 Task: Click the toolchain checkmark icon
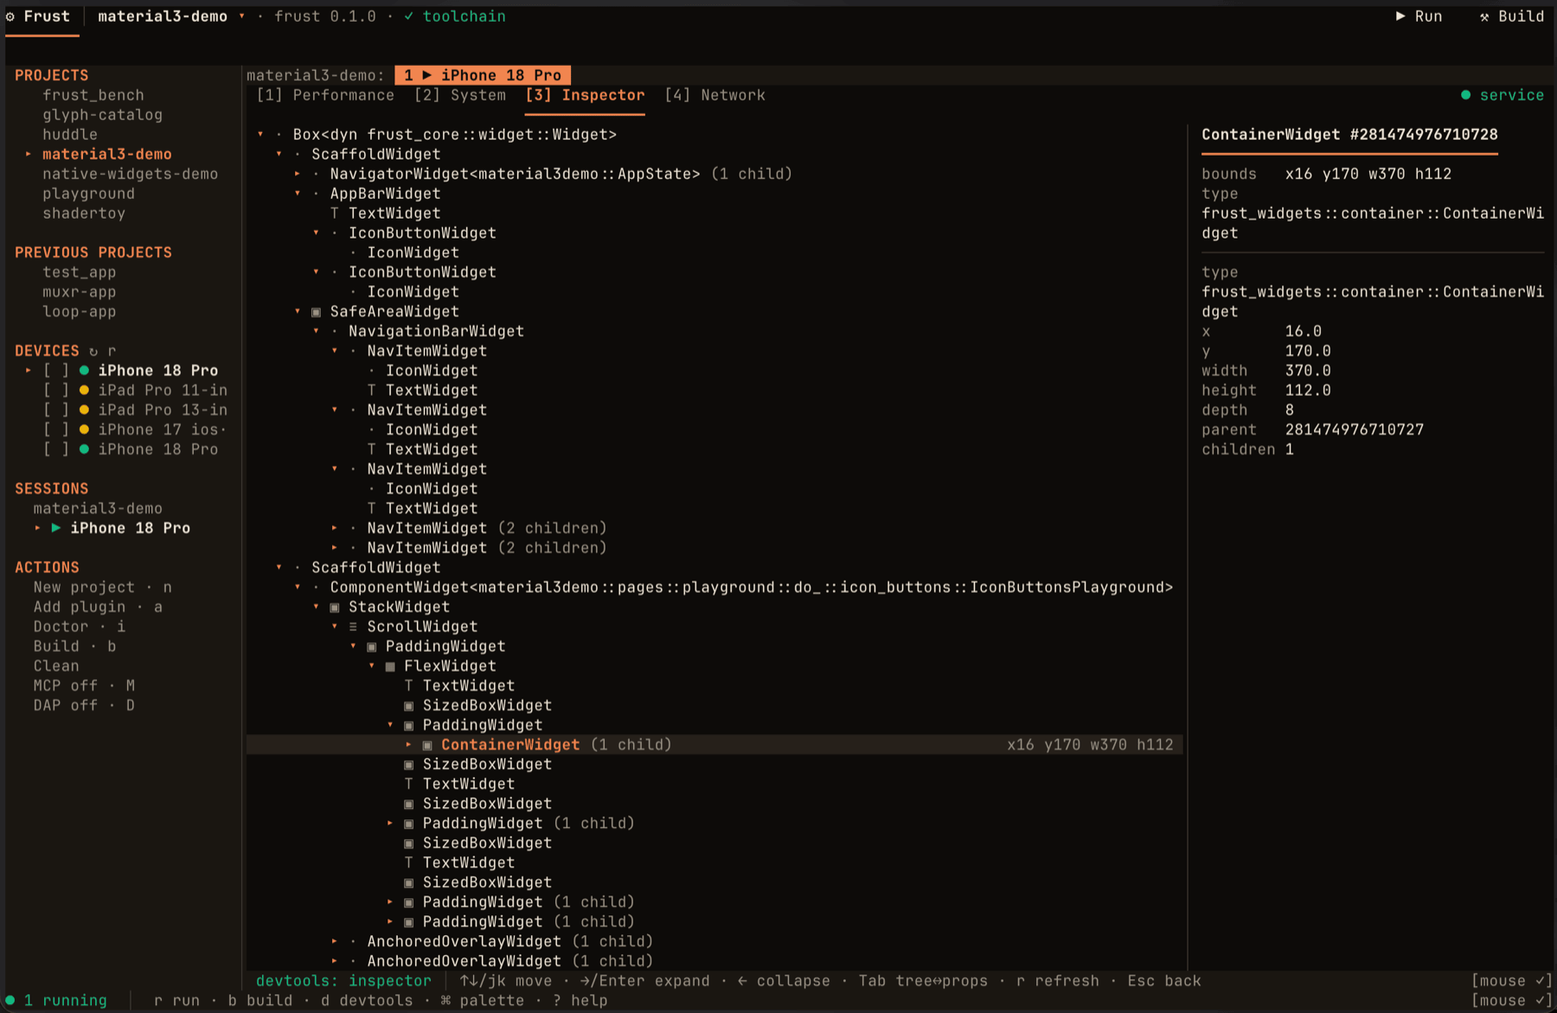tap(408, 16)
